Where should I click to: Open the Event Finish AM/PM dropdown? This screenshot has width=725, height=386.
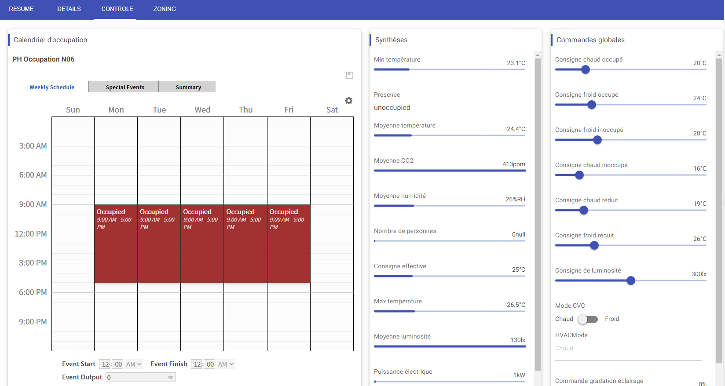226,364
